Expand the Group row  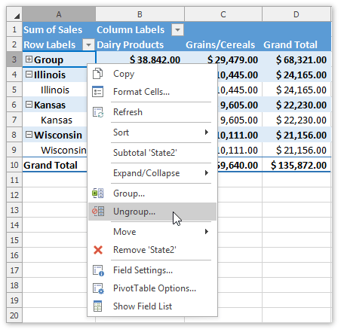point(29,59)
